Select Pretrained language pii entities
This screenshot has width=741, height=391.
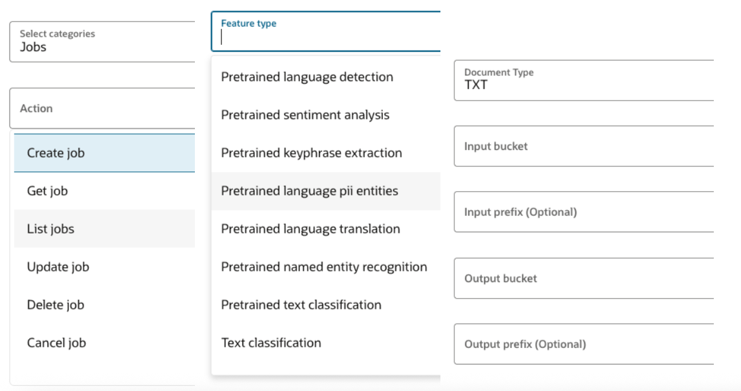309,191
